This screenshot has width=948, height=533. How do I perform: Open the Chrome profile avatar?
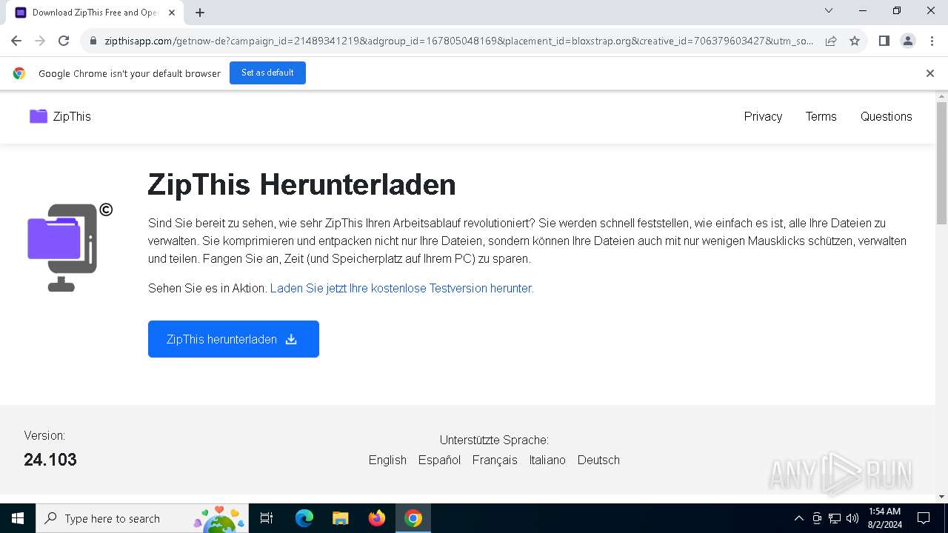pos(907,41)
